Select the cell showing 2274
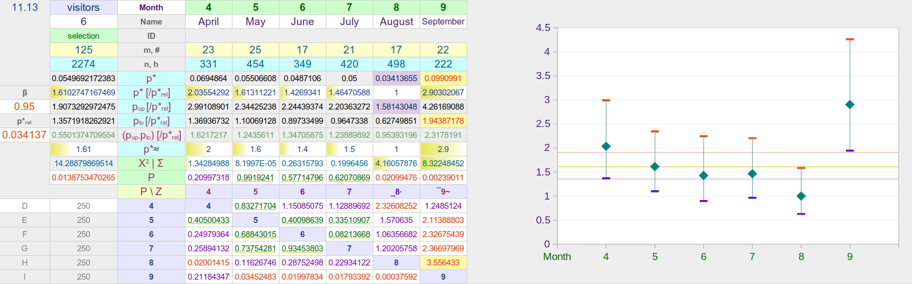 coord(84,64)
